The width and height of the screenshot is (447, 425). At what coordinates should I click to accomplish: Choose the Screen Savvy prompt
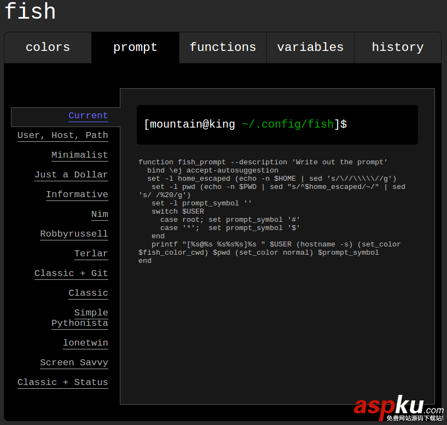[74, 363]
